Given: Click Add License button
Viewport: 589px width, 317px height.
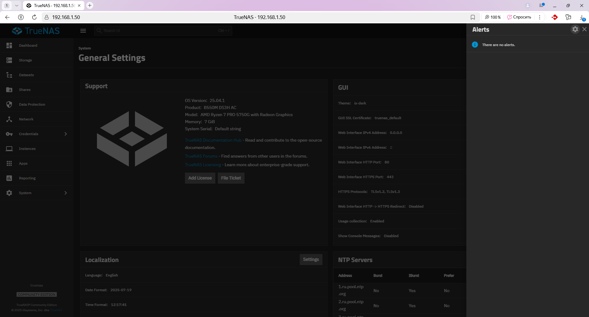Looking at the screenshot, I should [x=200, y=178].
